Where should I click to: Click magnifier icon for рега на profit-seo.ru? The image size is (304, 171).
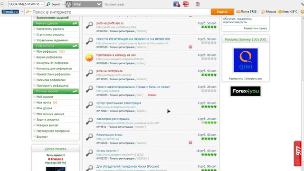coord(89,25)
